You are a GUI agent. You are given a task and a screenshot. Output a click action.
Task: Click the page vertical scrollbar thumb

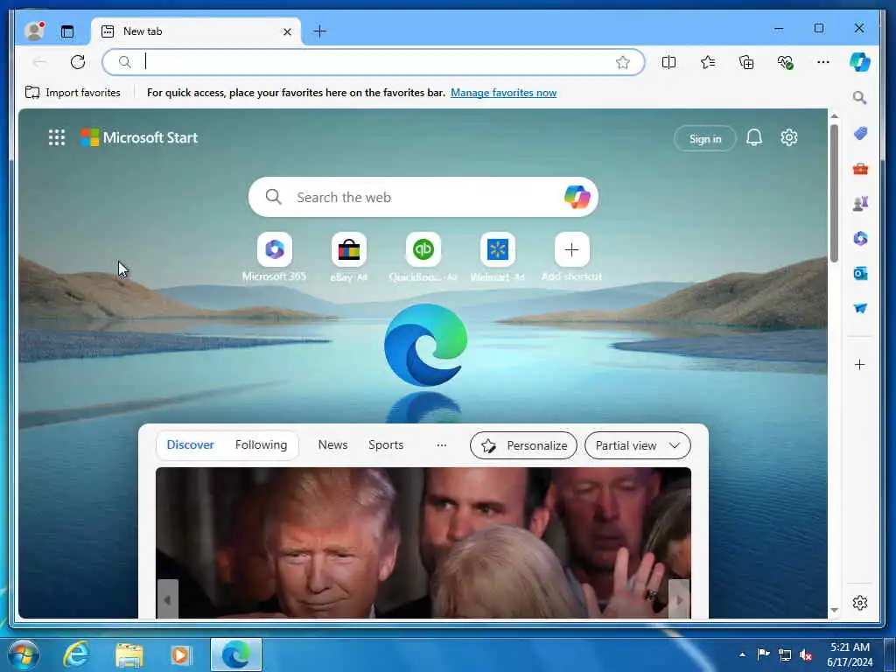834,193
